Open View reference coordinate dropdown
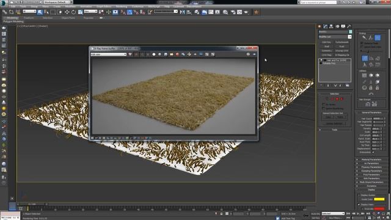The width and height of the screenshot is (391, 220). (90, 12)
